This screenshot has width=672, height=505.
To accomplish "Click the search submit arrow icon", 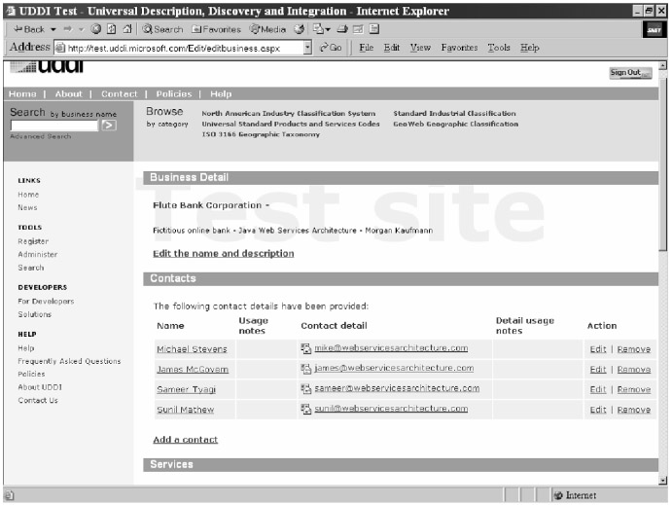I will tap(109, 126).
